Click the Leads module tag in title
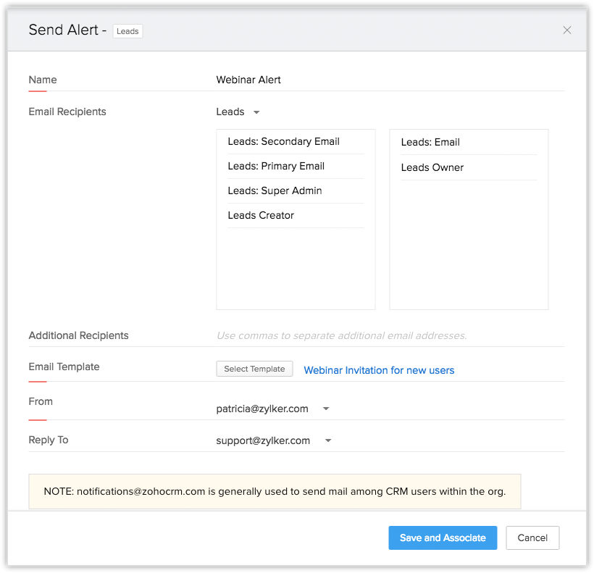Screen dimensions: 594x573 click(x=127, y=31)
